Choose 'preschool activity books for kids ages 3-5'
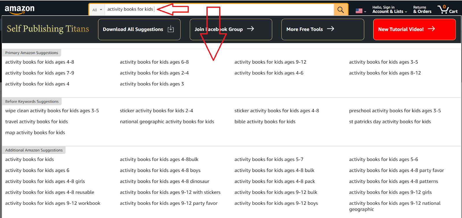The height and width of the screenshot is (218, 462). (395, 111)
